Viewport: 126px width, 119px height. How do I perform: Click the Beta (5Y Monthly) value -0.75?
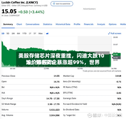tap(118, 82)
